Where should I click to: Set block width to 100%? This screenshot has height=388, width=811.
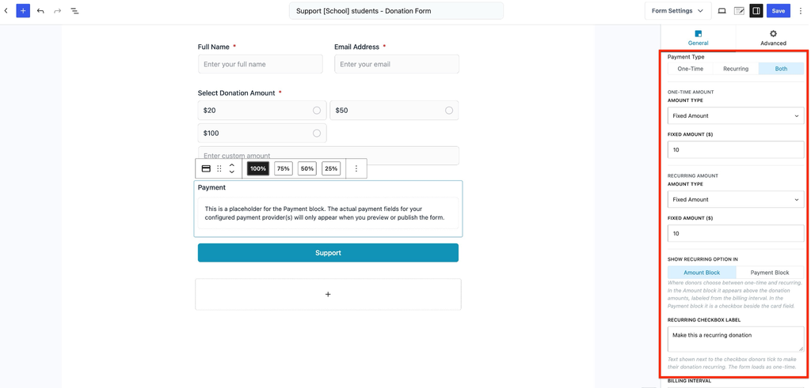pos(258,169)
